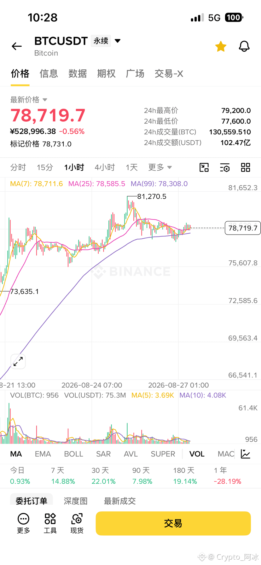Screen dimensions: 261x565
Task: Tap the 永续 contract type badge
Action: pos(101,41)
